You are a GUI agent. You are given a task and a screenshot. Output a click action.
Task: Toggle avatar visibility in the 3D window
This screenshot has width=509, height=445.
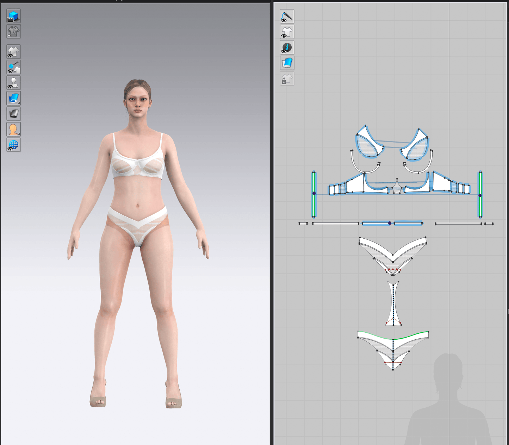tap(14, 83)
